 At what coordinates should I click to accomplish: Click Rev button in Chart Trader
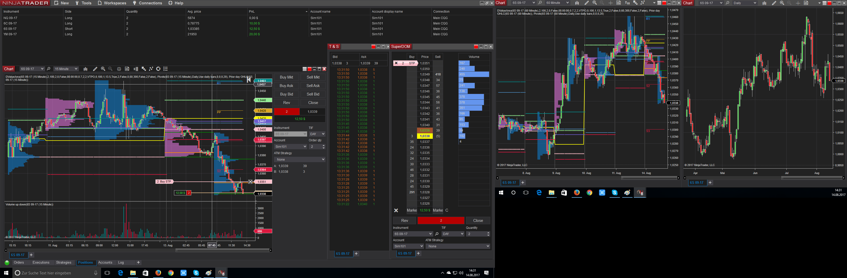coord(286,103)
